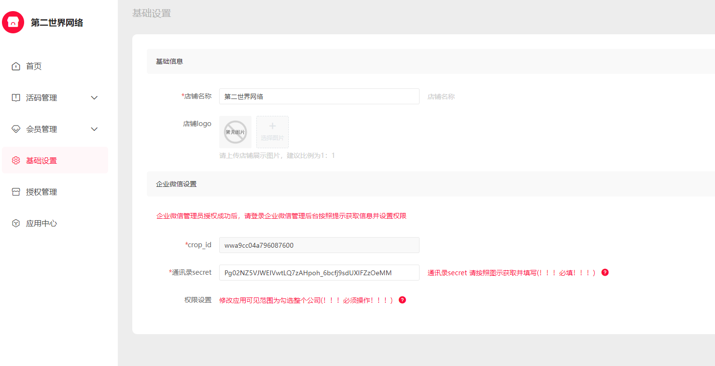The height and width of the screenshot is (366, 715).
Task: Click the 应用中心 cube icon
Action: tap(16, 223)
